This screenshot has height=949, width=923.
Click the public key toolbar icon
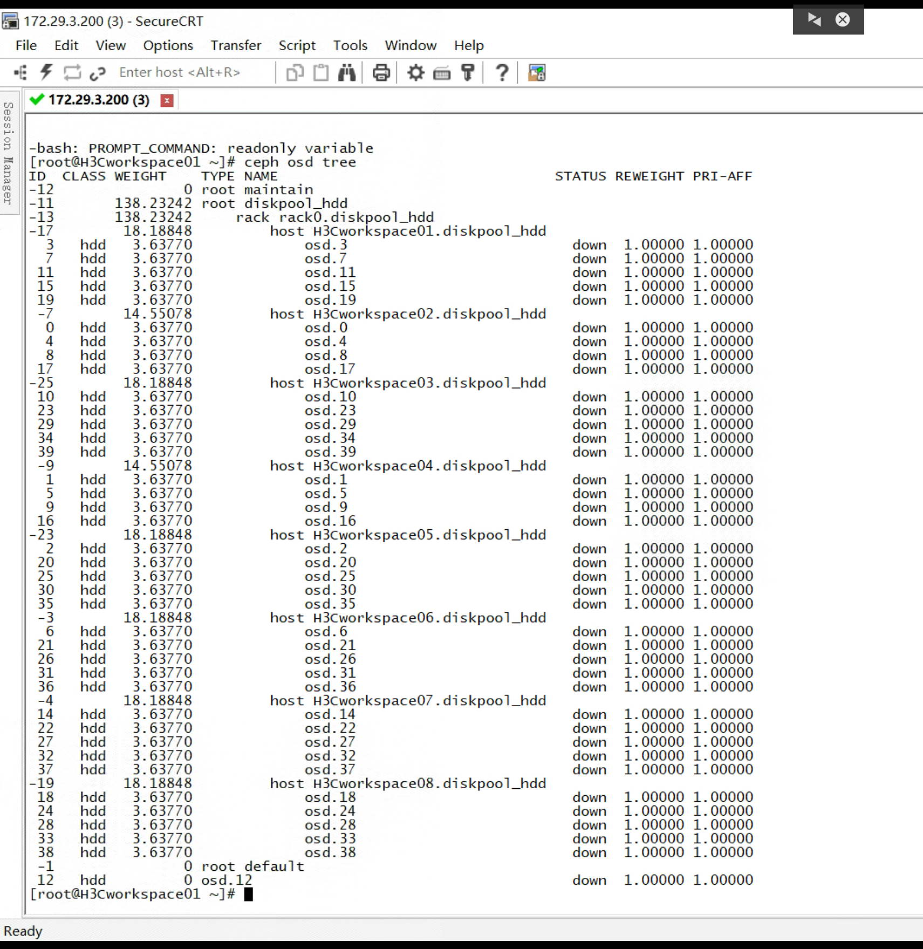click(x=468, y=72)
